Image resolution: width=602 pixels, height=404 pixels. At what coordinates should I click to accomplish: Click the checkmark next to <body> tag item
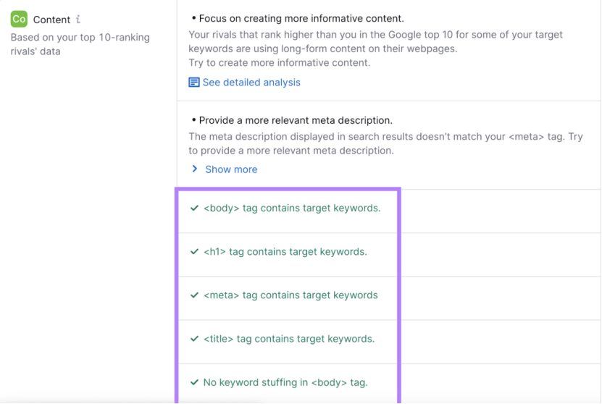point(194,209)
